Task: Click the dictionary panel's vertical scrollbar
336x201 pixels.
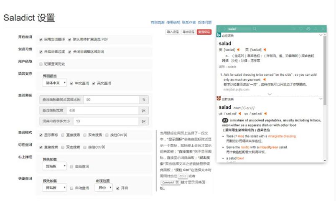Action: (x=325, y=71)
